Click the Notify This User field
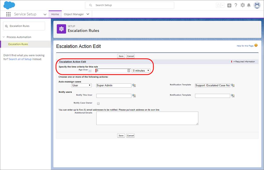264x170 pixels. pos(114,96)
